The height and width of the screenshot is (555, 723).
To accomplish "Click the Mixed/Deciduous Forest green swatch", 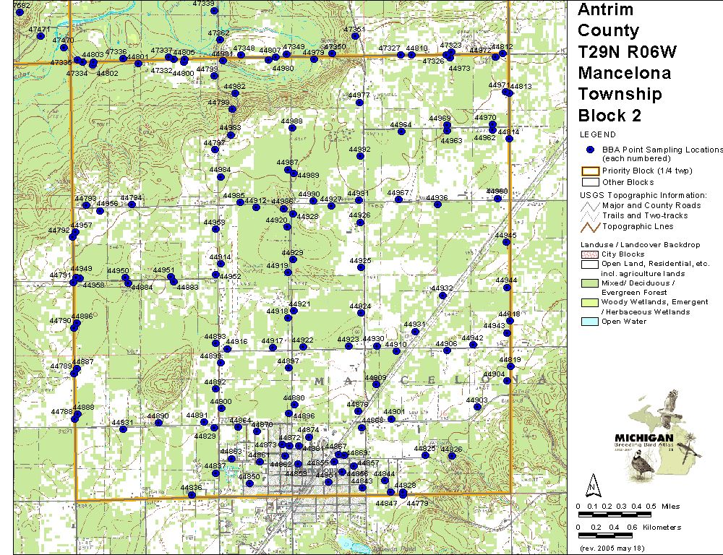I will [x=591, y=283].
